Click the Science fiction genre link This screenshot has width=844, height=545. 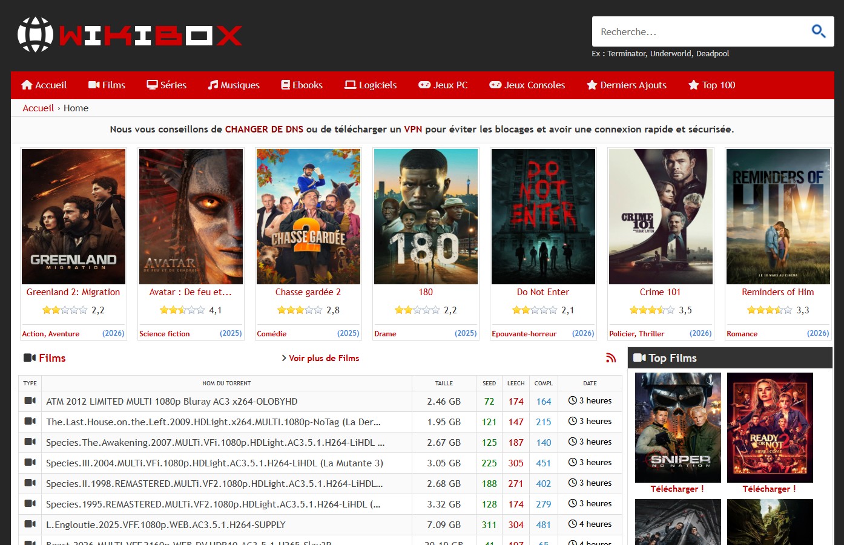(x=165, y=334)
